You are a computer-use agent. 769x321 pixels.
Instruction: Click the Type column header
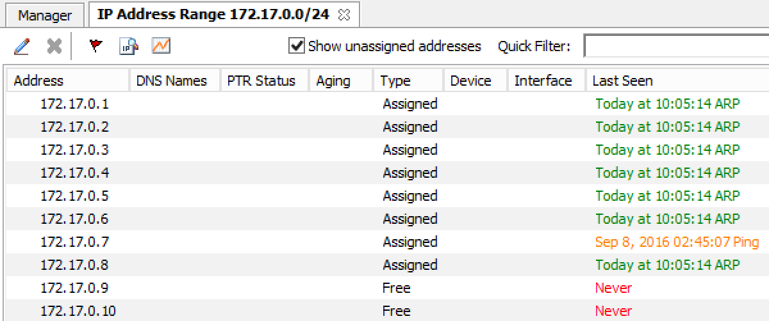point(395,81)
